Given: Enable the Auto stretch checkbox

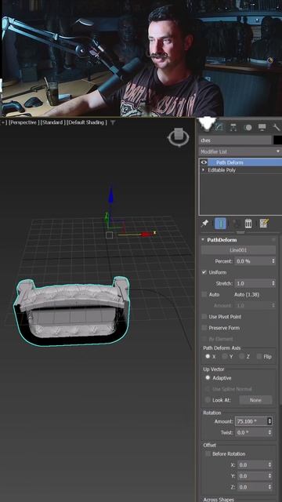Looking at the screenshot, I should [x=204, y=294].
